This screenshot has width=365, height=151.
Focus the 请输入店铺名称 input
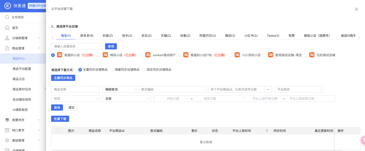[77, 46]
